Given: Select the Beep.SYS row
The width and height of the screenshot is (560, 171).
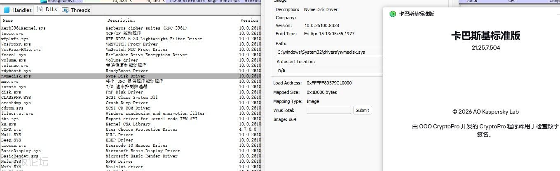Looking at the screenshot, I should pos(131,140).
